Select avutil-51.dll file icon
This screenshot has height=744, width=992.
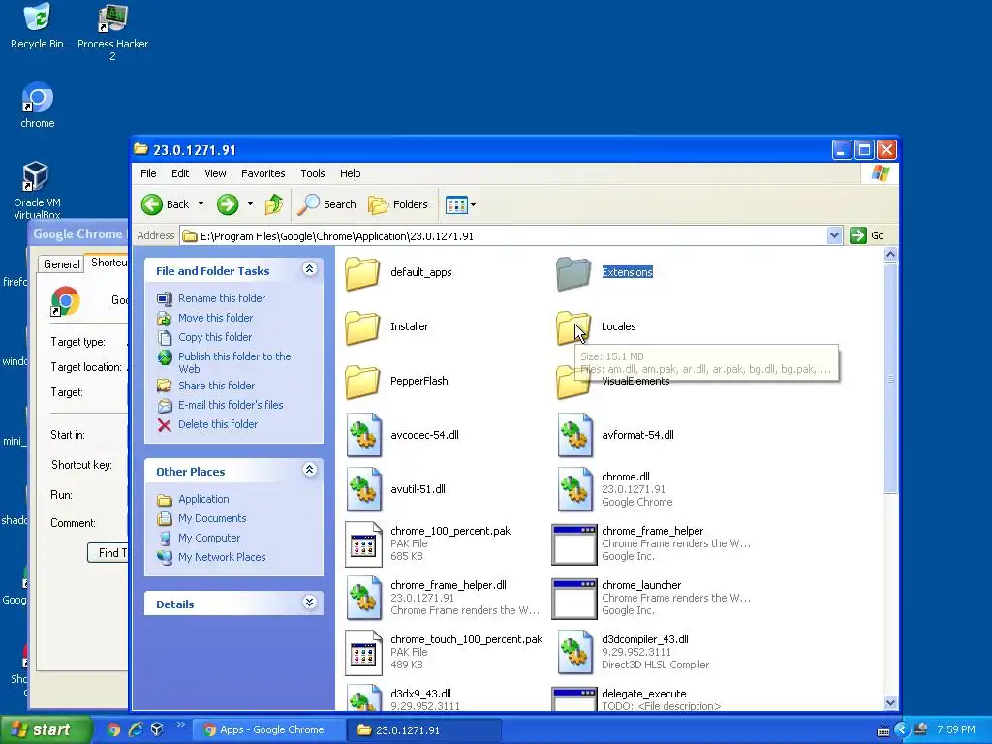click(x=364, y=489)
